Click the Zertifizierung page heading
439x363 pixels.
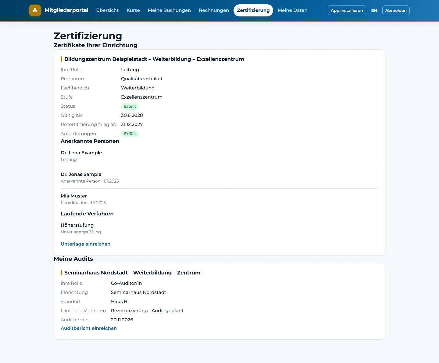[x=88, y=36]
